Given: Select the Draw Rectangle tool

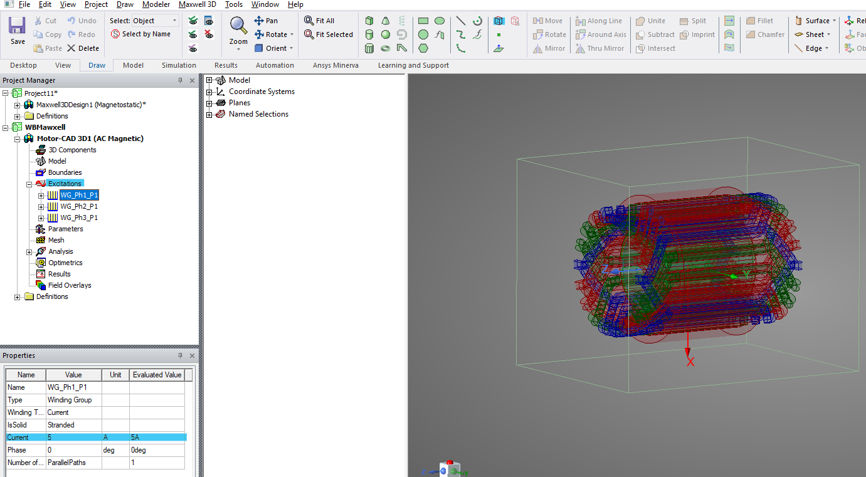Looking at the screenshot, I should [x=423, y=21].
